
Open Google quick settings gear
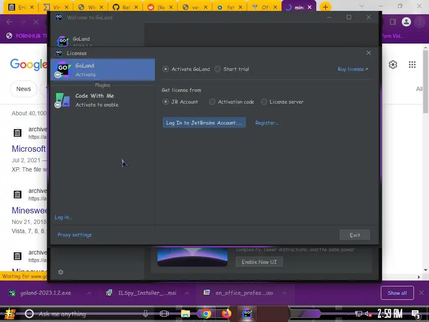(x=393, y=65)
